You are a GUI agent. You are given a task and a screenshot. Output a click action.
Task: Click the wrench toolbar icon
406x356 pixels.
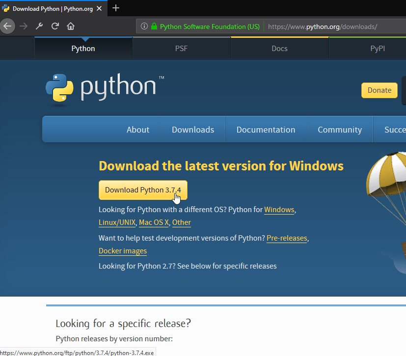[39, 26]
